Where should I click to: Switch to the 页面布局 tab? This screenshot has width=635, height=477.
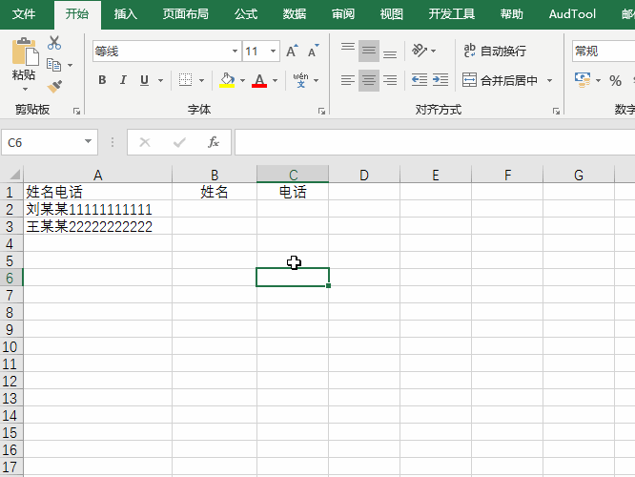186,14
